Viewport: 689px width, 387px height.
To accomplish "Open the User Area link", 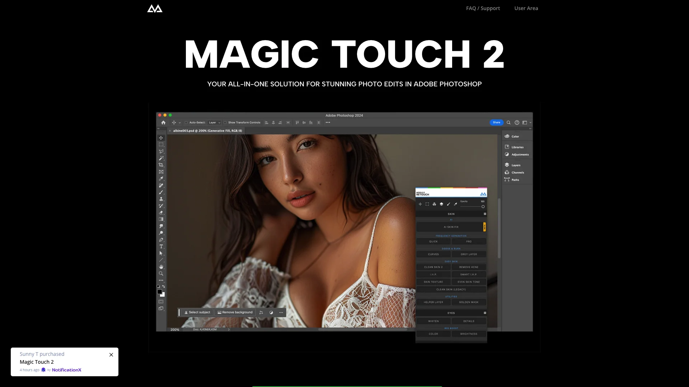I will [x=526, y=8].
